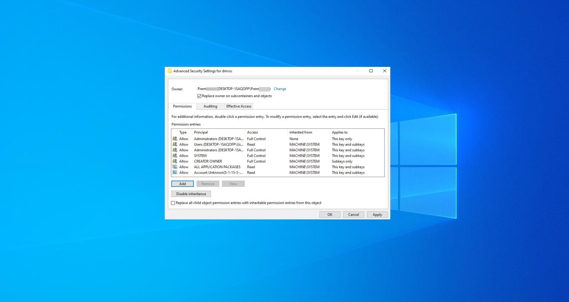Screen dimensions: 569x302
Task: Click the CREATOR OWNER entry icon
Action: (175, 161)
